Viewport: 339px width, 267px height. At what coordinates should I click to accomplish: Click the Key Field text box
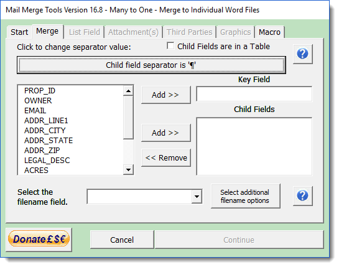(x=254, y=94)
